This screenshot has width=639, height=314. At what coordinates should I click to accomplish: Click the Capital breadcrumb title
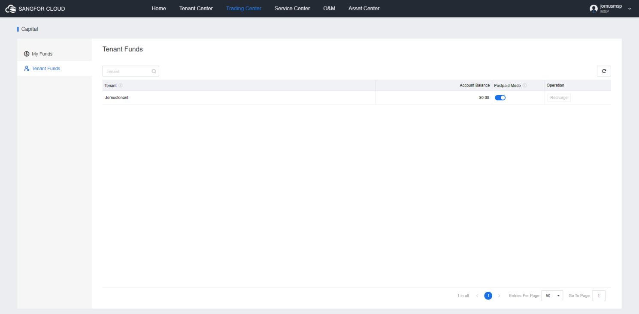30,29
